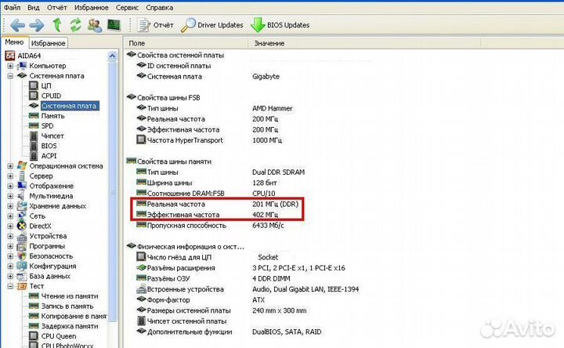Select the SPD tree item
This screenshot has height=348, width=564.
point(47,125)
